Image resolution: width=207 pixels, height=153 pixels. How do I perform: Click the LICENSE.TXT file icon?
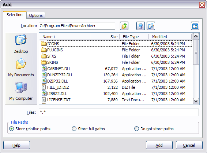point(44,100)
